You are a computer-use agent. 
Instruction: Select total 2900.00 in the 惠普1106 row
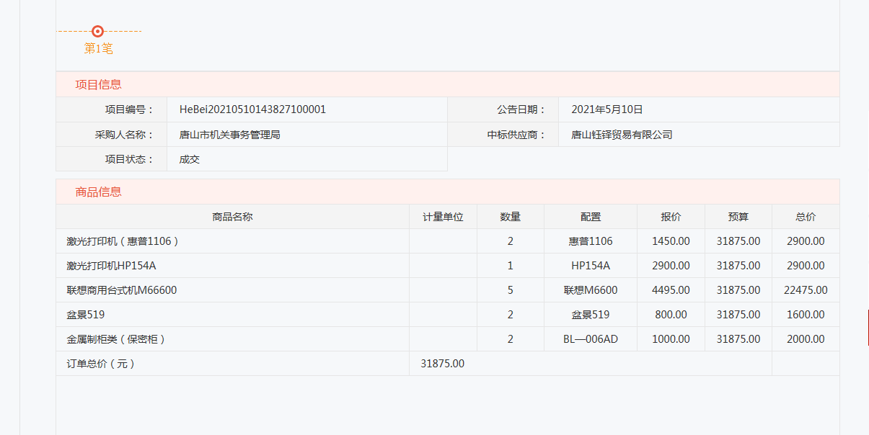click(806, 241)
